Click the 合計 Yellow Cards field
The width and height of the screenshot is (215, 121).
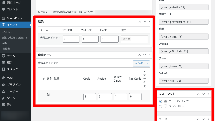tap(120, 97)
